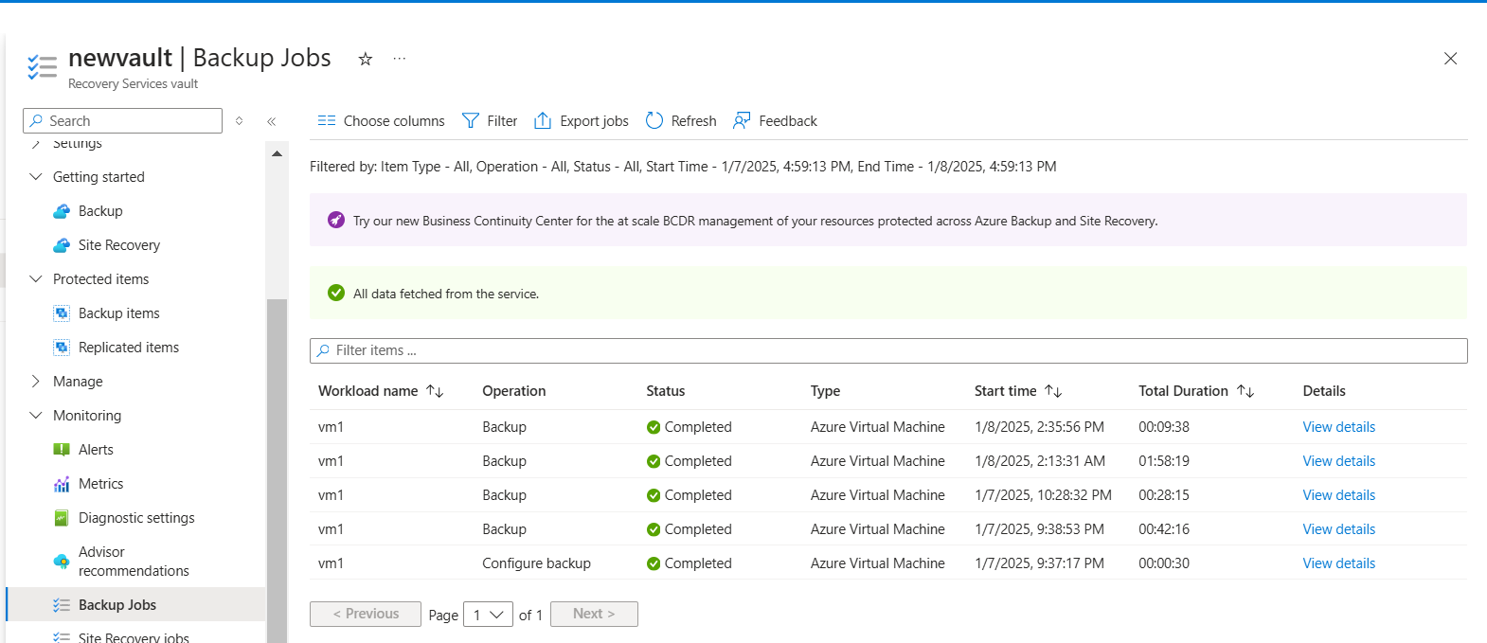
Task: Click the Backup items icon
Action: tap(62, 313)
